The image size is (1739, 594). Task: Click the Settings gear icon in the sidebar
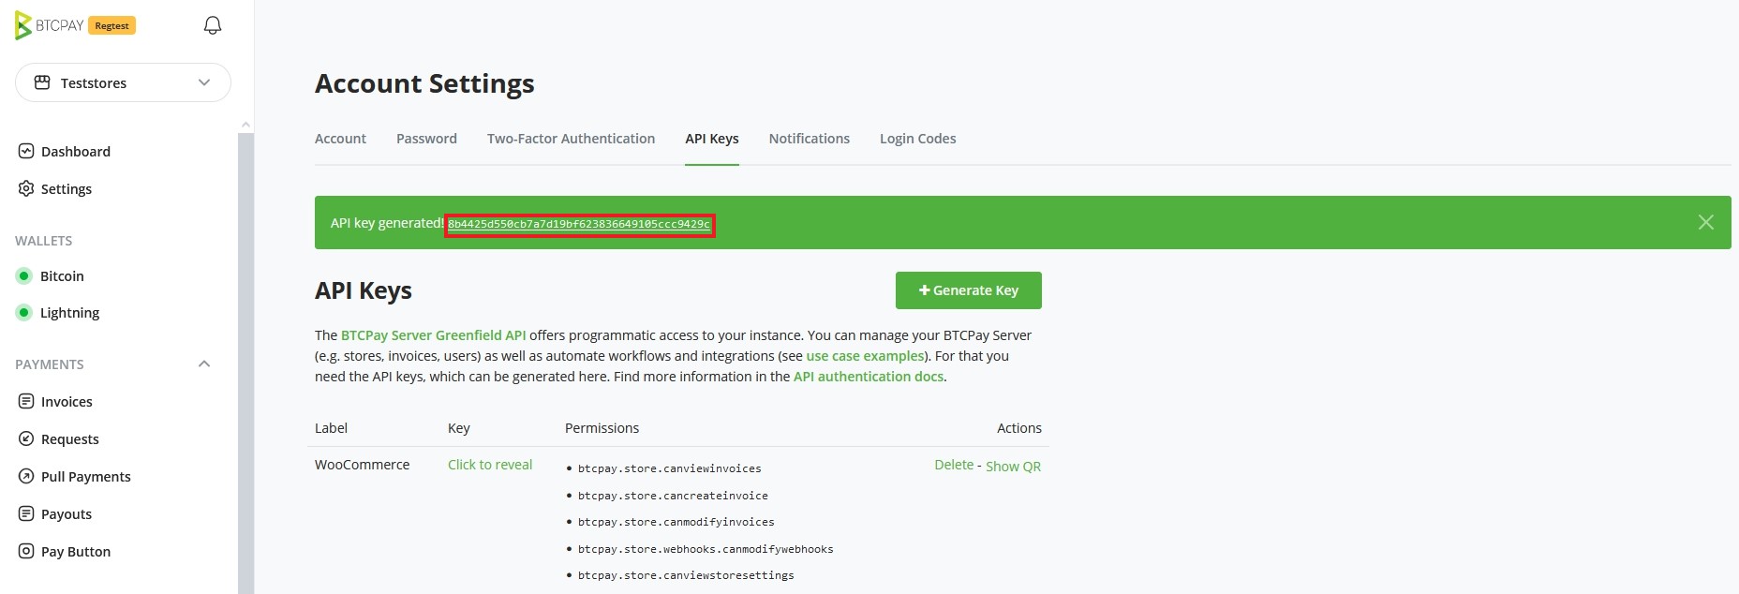point(26,188)
